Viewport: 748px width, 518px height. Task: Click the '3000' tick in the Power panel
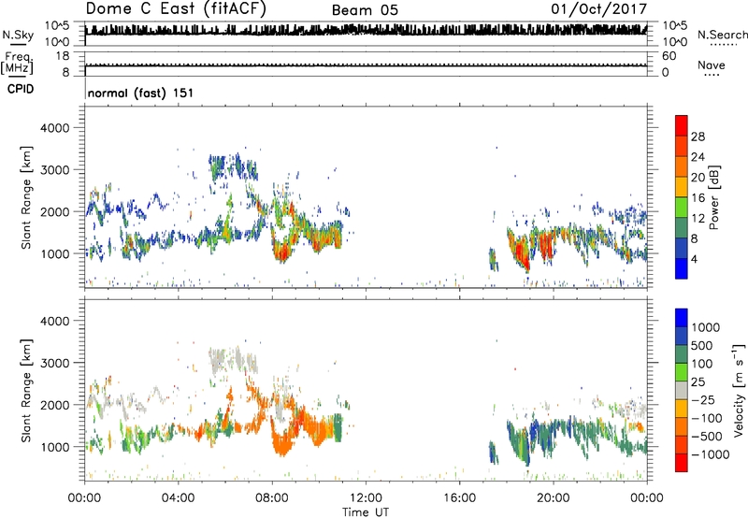pyautogui.click(x=54, y=170)
